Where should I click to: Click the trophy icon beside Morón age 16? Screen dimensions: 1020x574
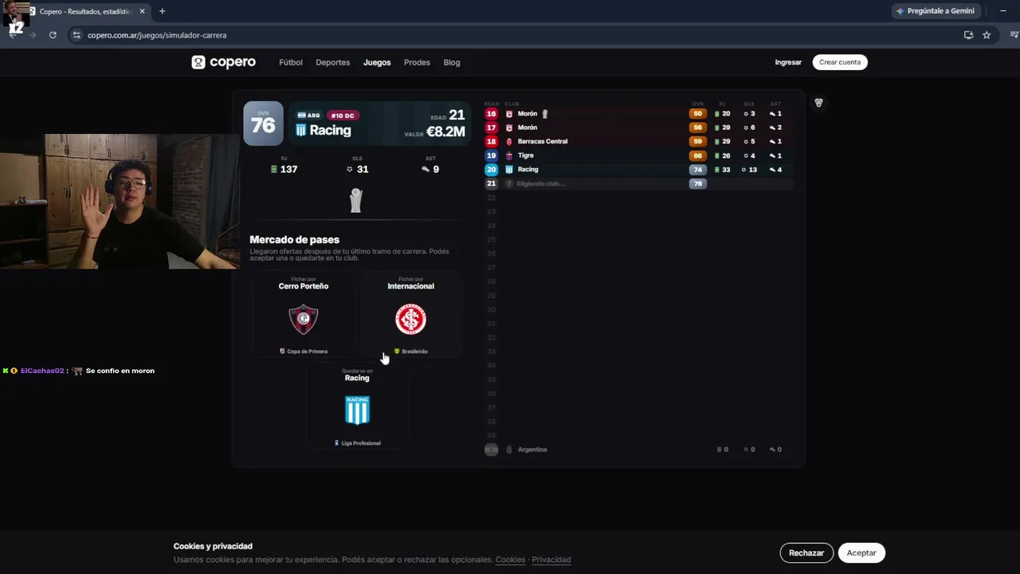click(x=546, y=114)
